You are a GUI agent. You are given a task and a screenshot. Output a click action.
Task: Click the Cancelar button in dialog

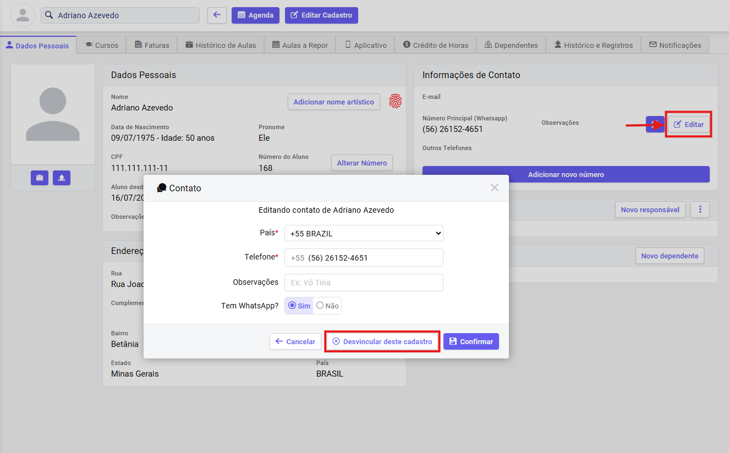(295, 341)
